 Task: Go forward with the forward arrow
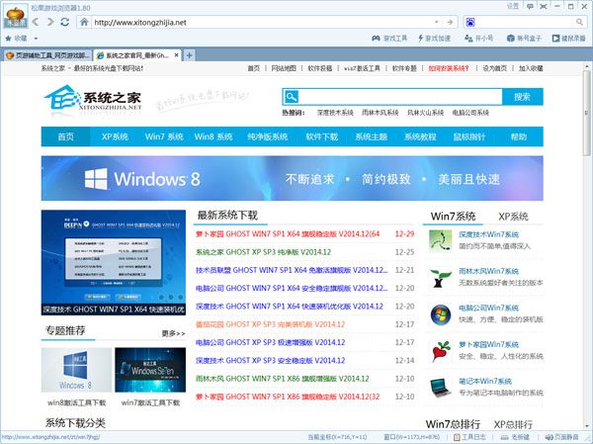coord(50,22)
